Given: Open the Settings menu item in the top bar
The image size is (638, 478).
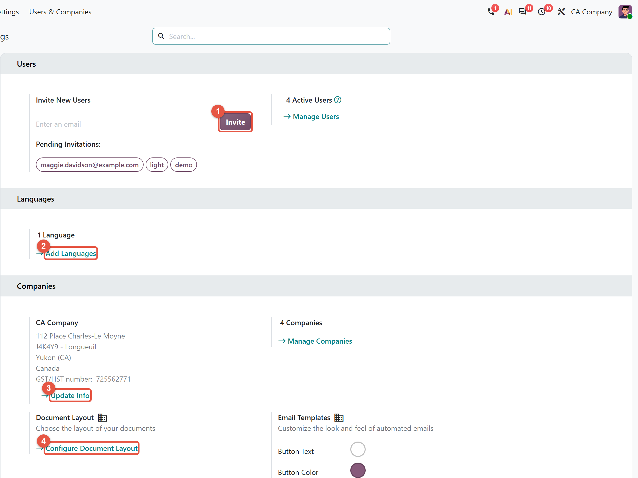Looking at the screenshot, I should [x=9, y=12].
